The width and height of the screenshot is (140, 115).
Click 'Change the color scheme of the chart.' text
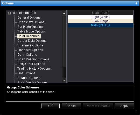click(31, 92)
